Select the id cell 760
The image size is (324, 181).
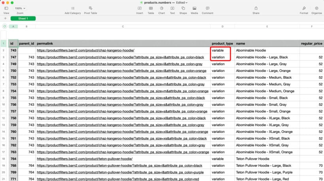point(13,132)
